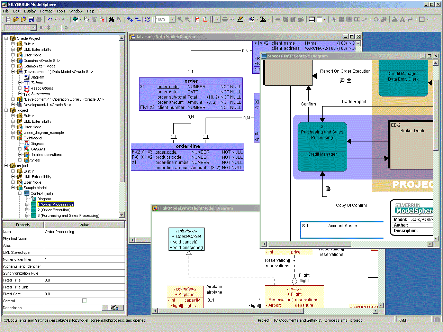Viewport: 443px width, 332px height.
Task: Click the Zoom In magnifier icon
Action: click(x=180, y=19)
